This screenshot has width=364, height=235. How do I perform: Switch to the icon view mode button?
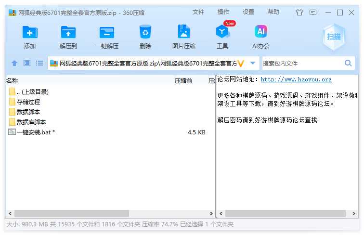(x=27, y=63)
